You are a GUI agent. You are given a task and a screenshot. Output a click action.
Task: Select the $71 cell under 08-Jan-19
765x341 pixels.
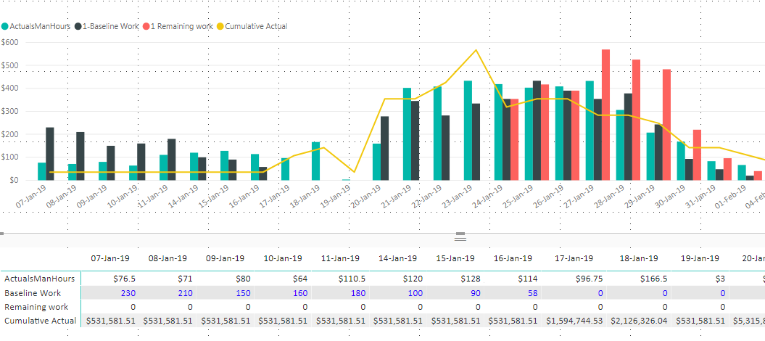pyautogui.click(x=185, y=279)
